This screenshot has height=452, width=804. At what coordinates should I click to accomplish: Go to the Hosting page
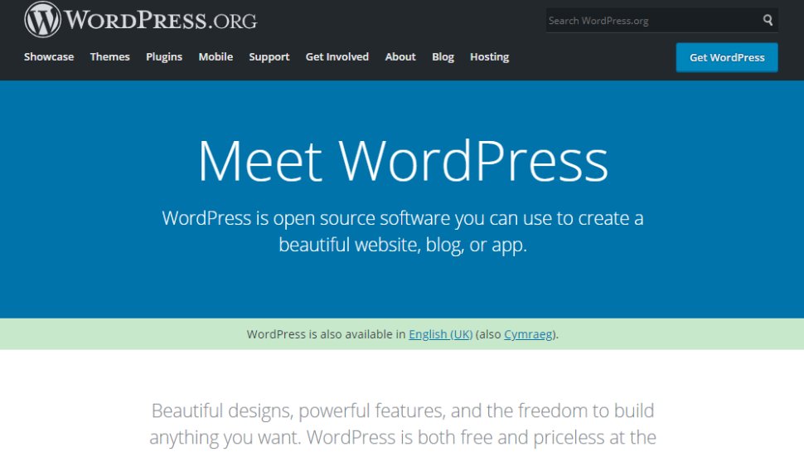[490, 57]
